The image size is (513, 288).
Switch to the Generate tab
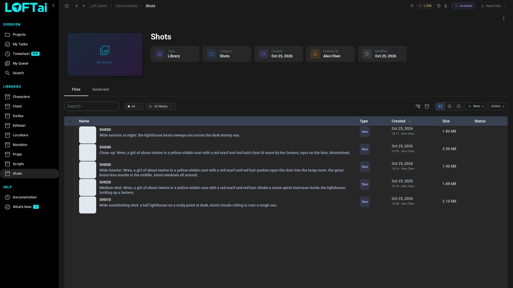(x=101, y=90)
